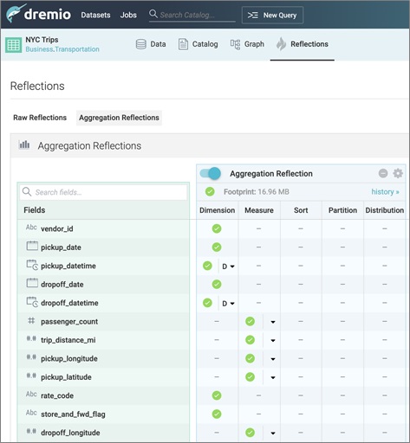Uncheck vendor_id dimension
Screen dimensions: 410x443
[217, 228]
